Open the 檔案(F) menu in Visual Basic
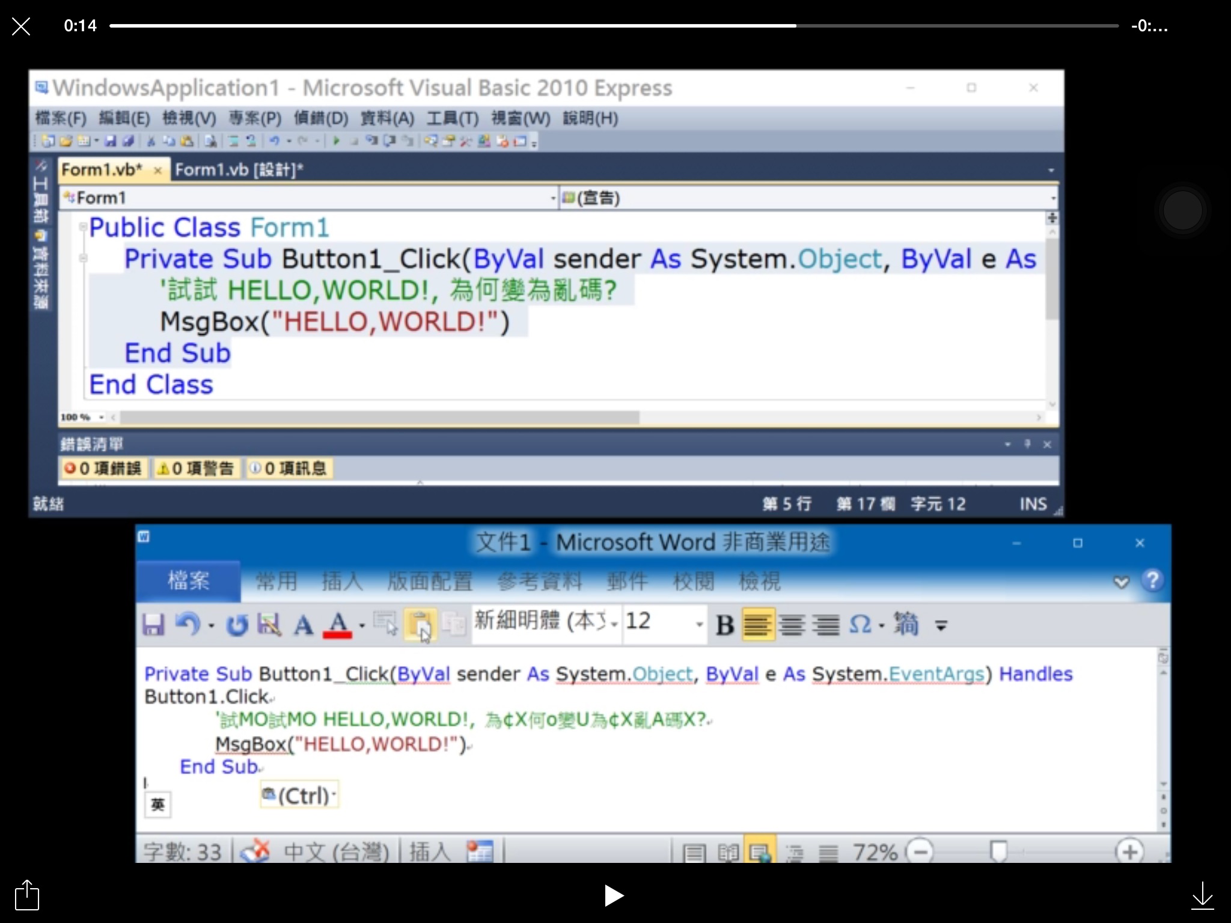This screenshot has height=923, width=1231. click(61, 118)
